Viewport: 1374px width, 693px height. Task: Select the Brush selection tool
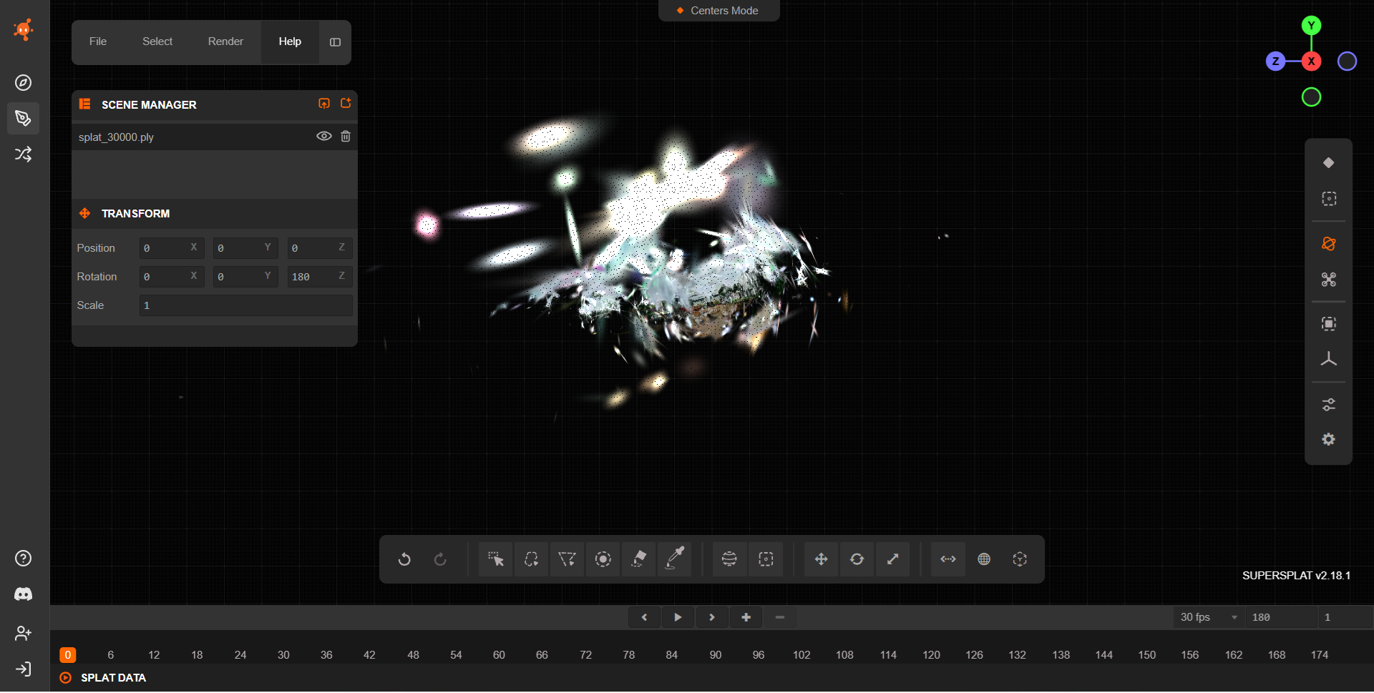pos(603,559)
